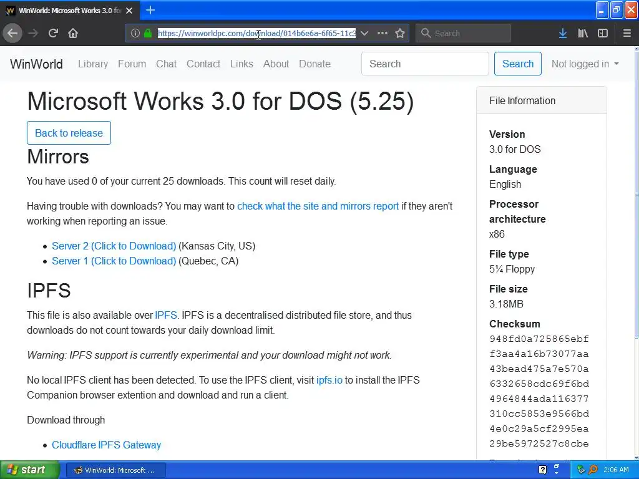Viewport: 639px width, 479px height.
Task: Open the Library bookshelf icon
Action: pyautogui.click(x=583, y=33)
